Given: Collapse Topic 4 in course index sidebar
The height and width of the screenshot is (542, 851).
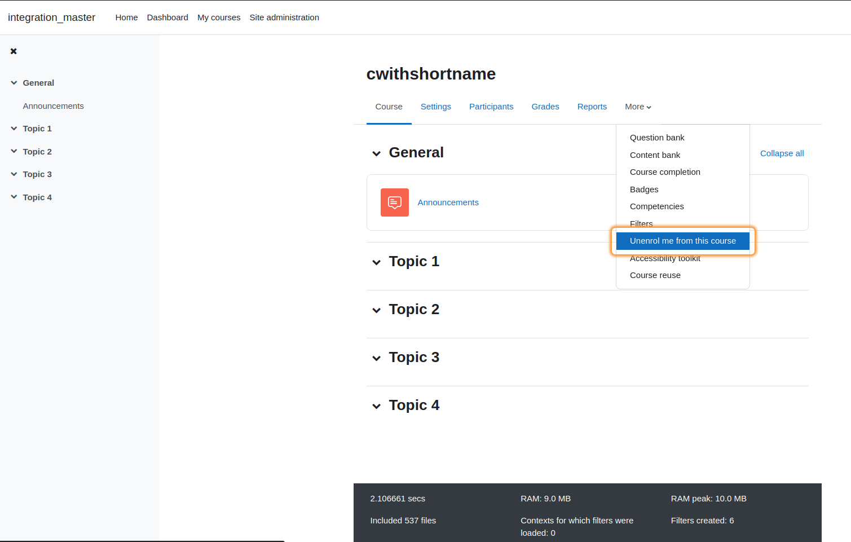Looking at the screenshot, I should click(x=14, y=197).
